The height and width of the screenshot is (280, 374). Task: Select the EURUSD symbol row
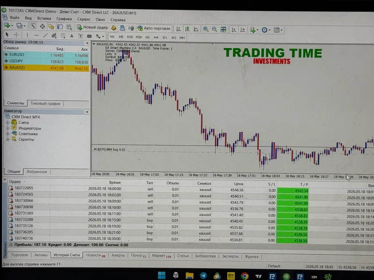[x=46, y=55]
